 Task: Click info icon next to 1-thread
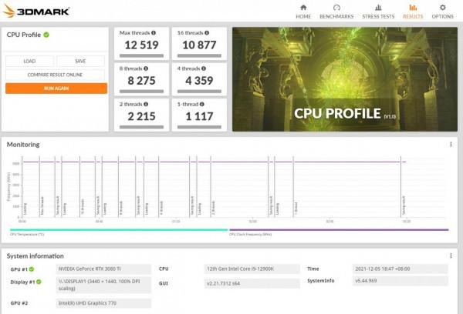tap(201, 104)
